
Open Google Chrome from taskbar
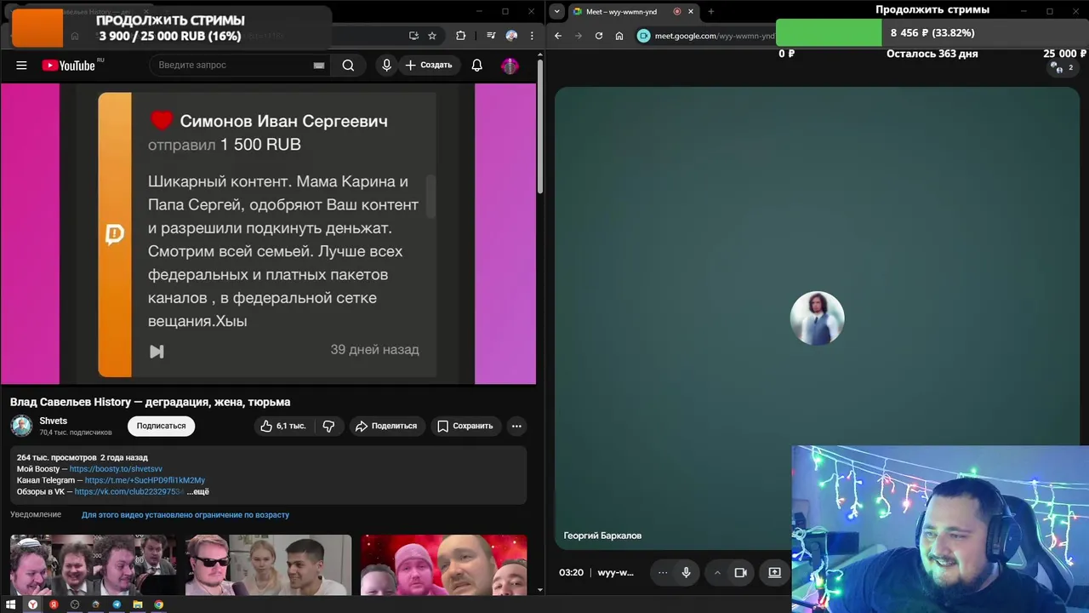pyautogui.click(x=158, y=604)
